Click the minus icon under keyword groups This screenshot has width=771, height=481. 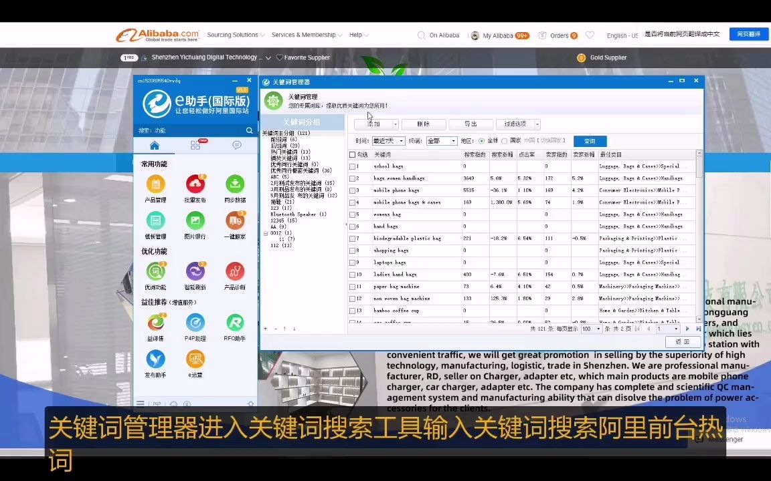coord(276,329)
